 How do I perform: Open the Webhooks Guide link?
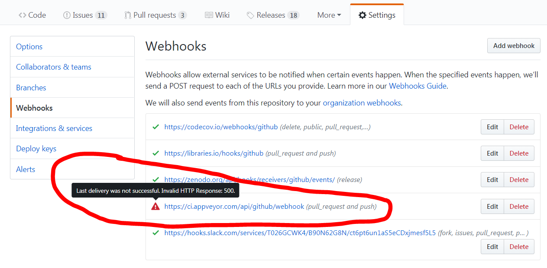(417, 86)
